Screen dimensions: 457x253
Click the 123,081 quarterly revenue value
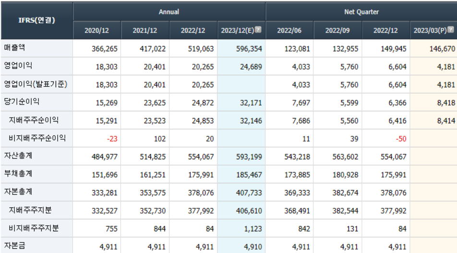coord(297,48)
